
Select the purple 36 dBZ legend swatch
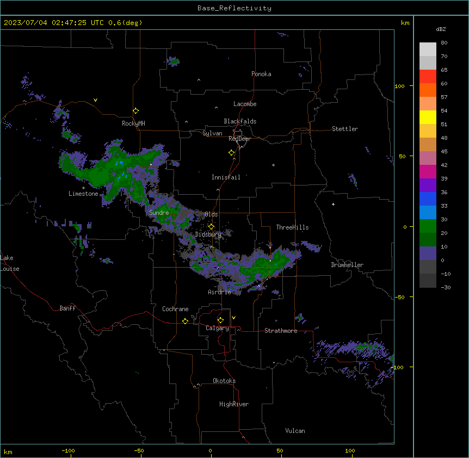pyautogui.click(x=428, y=185)
